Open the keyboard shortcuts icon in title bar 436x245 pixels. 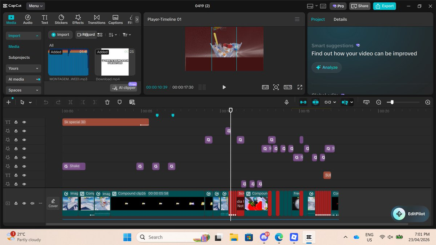pyautogui.click(x=323, y=6)
